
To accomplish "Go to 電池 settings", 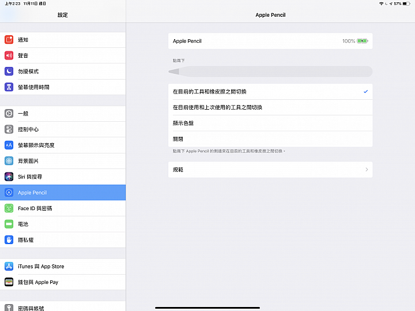I will 63,224.
